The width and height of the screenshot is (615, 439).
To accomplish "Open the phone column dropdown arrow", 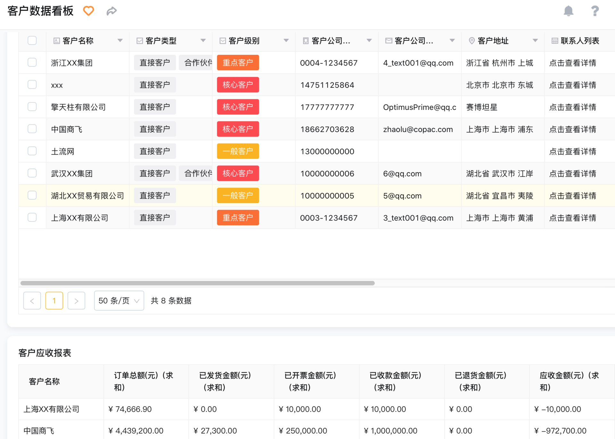I will point(369,41).
